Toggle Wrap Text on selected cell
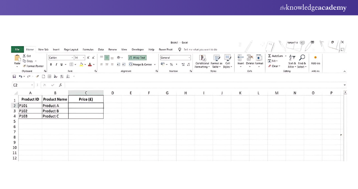The image size is (358, 189). click(x=137, y=58)
